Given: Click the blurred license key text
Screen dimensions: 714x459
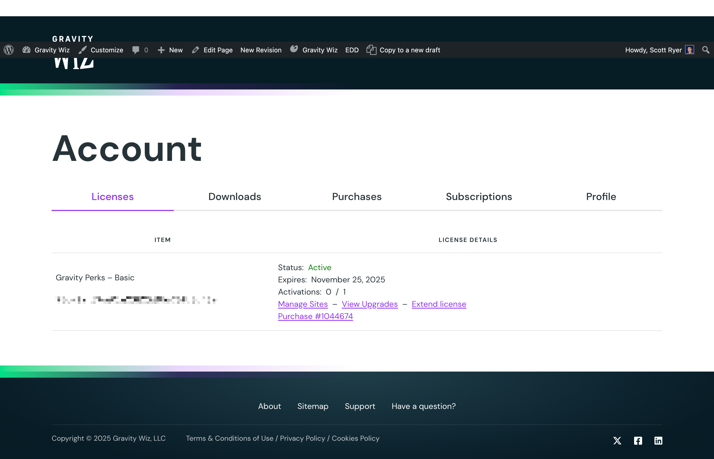Looking at the screenshot, I should (x=136, y=300).
